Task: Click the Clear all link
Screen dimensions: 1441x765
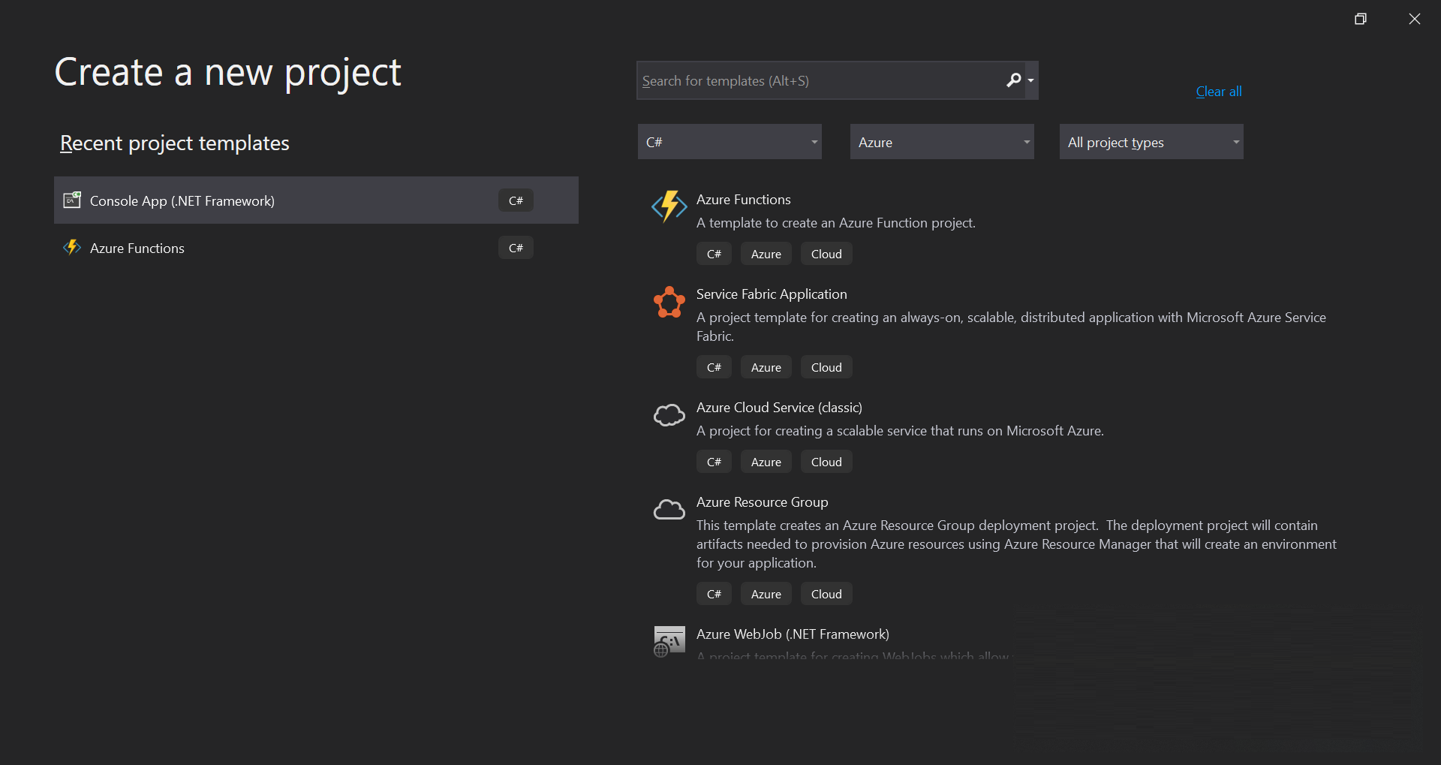Action: (1219, 92)
